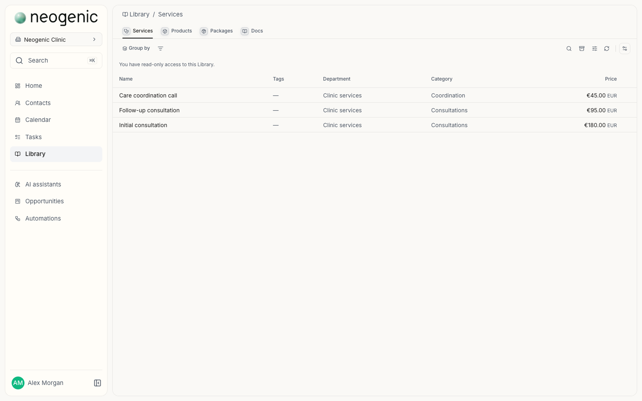Switch to the Products tab
This screenshot has height=401, width=642.
177,31
